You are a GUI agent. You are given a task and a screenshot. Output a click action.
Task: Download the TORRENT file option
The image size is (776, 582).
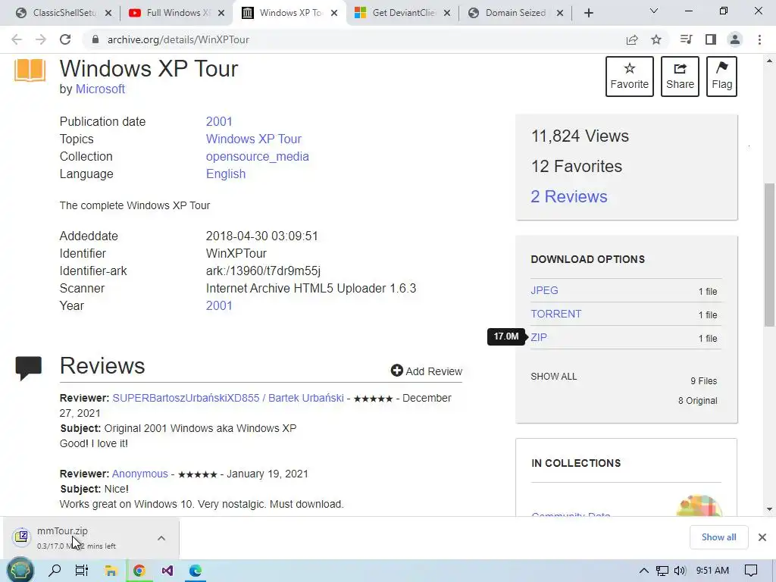coord(555,314)
